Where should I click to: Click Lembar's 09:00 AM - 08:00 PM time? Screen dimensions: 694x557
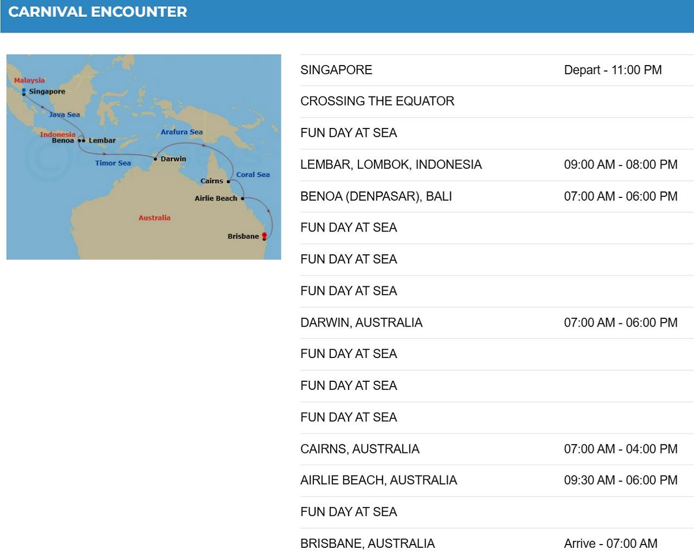pyautogui.click(x=621, y=165)
